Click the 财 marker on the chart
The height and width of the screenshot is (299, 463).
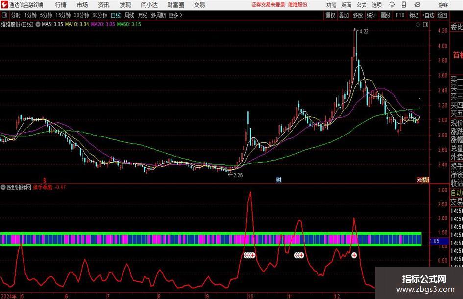(278, 179)
